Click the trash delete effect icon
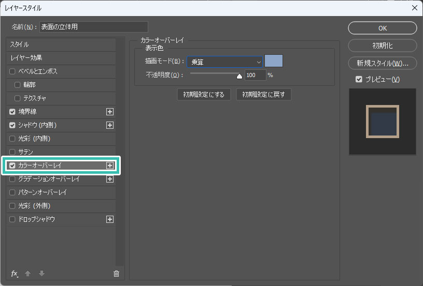This screenshot has width=423, height=286. click(116, 274)
